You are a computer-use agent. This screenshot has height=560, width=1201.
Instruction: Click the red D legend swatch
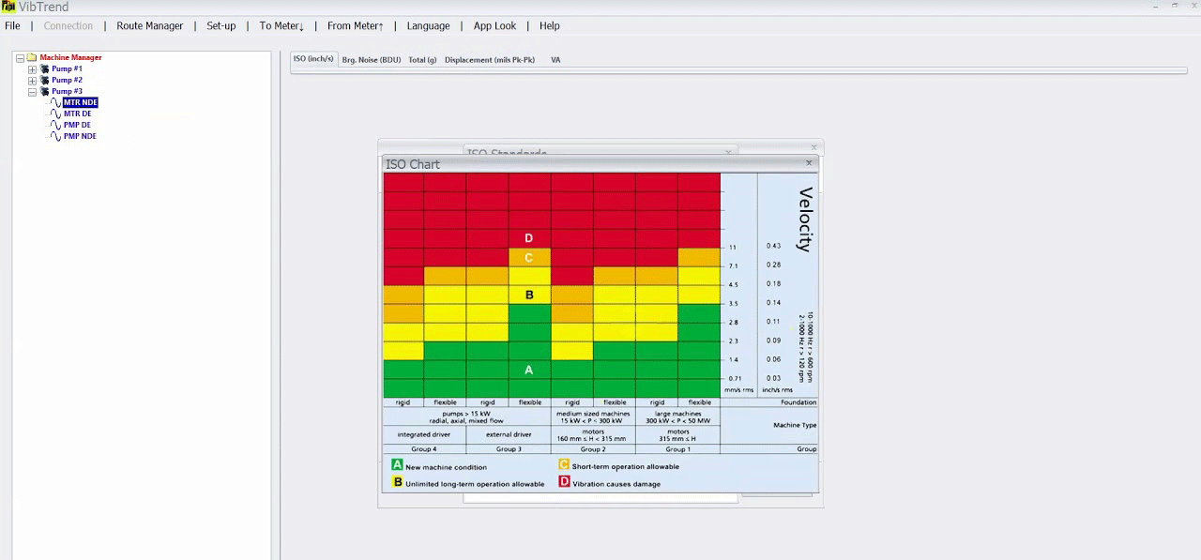[x=564, y=482]
